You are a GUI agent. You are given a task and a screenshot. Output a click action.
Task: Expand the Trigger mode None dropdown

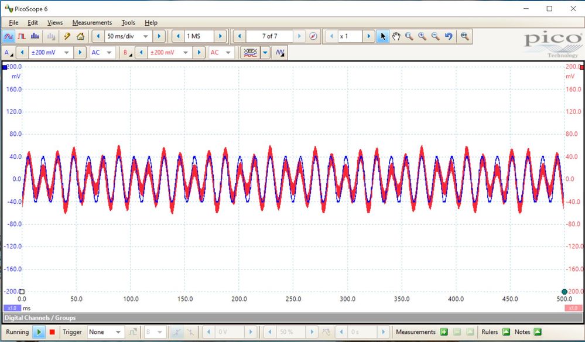(x=117, y=332)
